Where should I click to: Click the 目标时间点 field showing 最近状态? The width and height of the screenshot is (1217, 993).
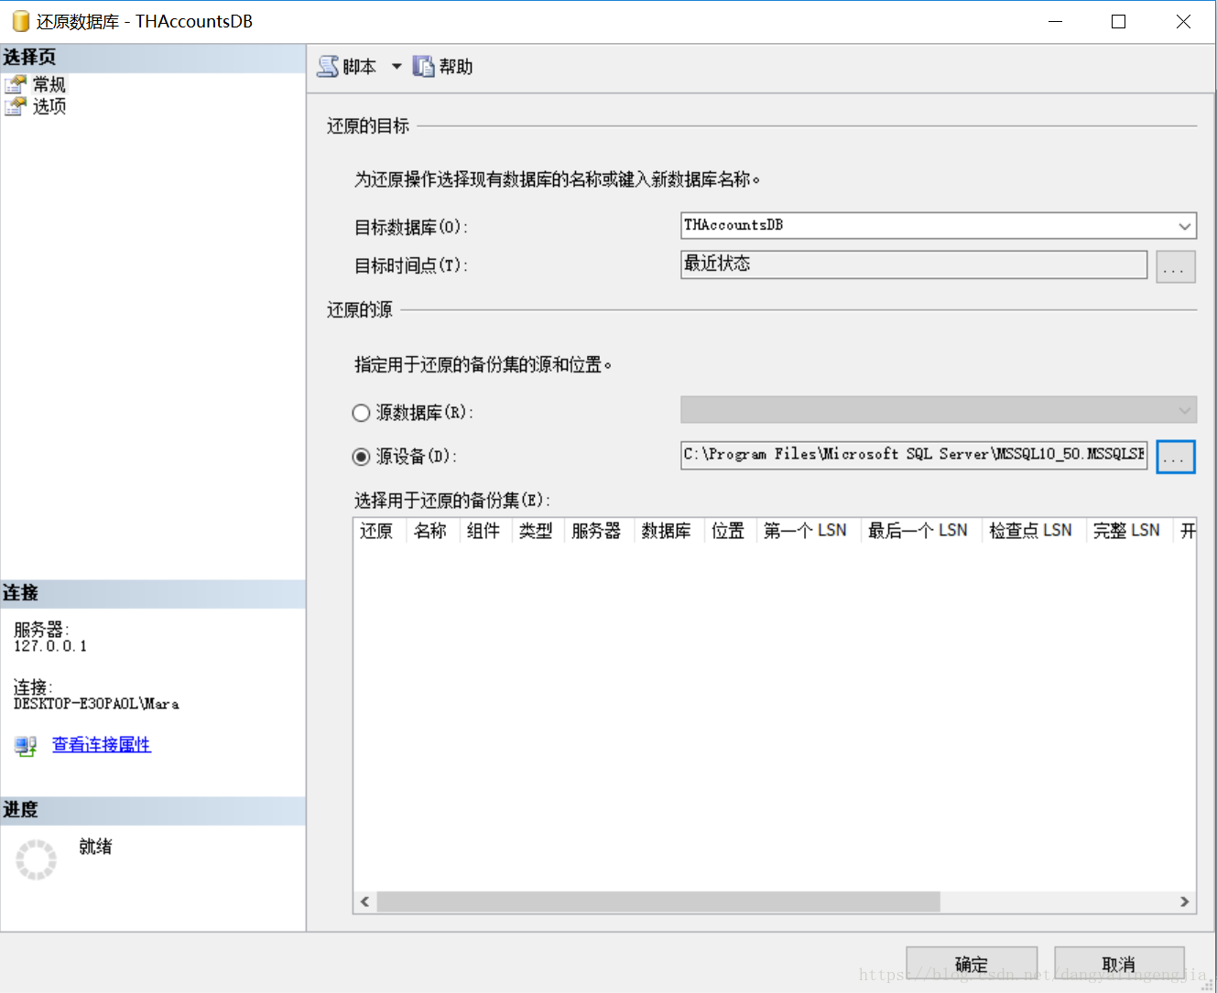[x=914, y=264]
